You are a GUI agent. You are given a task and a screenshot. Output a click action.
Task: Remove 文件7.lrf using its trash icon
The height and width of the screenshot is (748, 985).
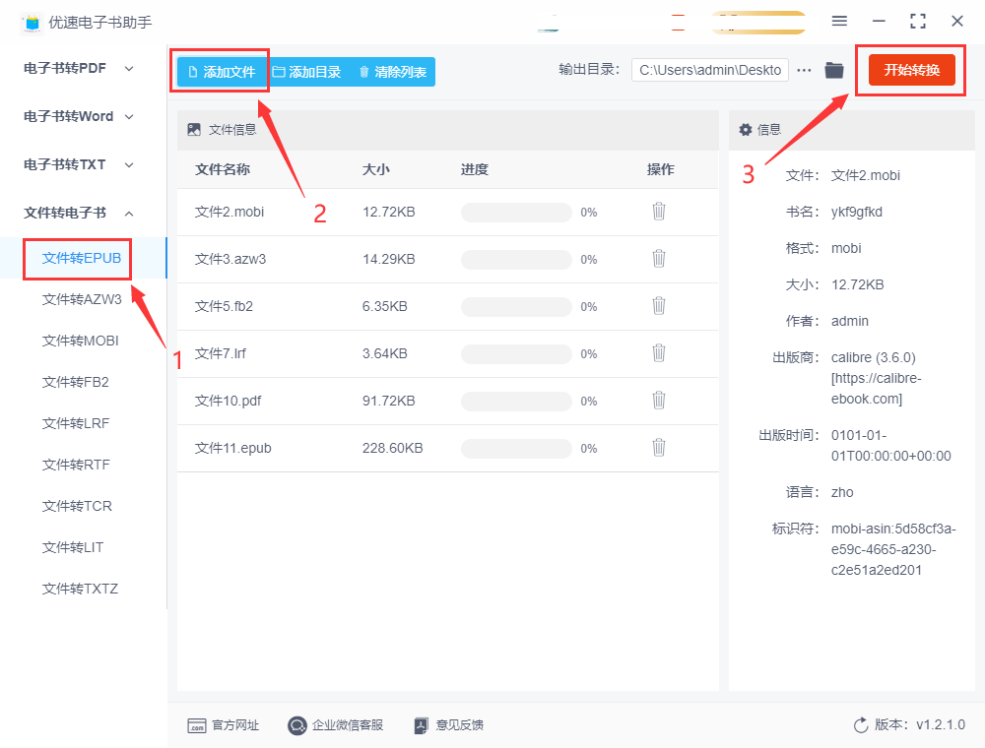point(658,353)
